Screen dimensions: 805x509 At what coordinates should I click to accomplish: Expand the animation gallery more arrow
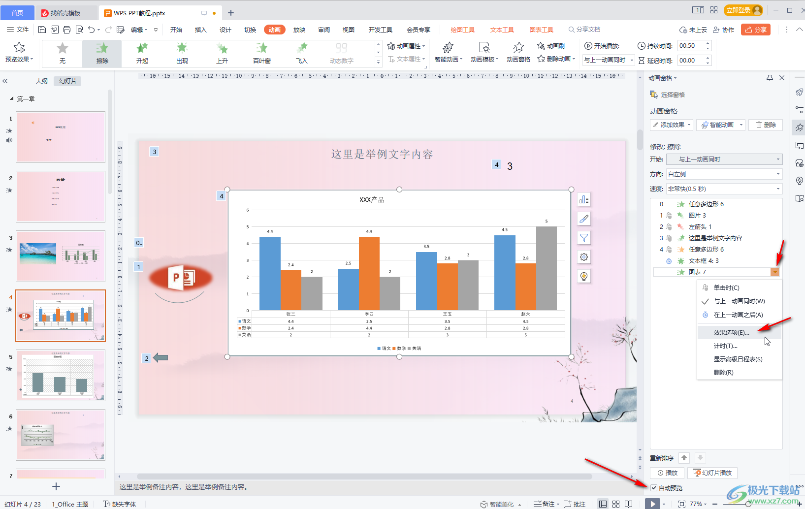[x=378, y=62]
